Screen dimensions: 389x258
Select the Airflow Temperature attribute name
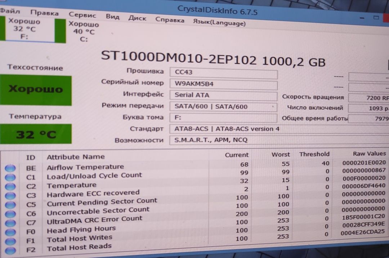[85, 167]
